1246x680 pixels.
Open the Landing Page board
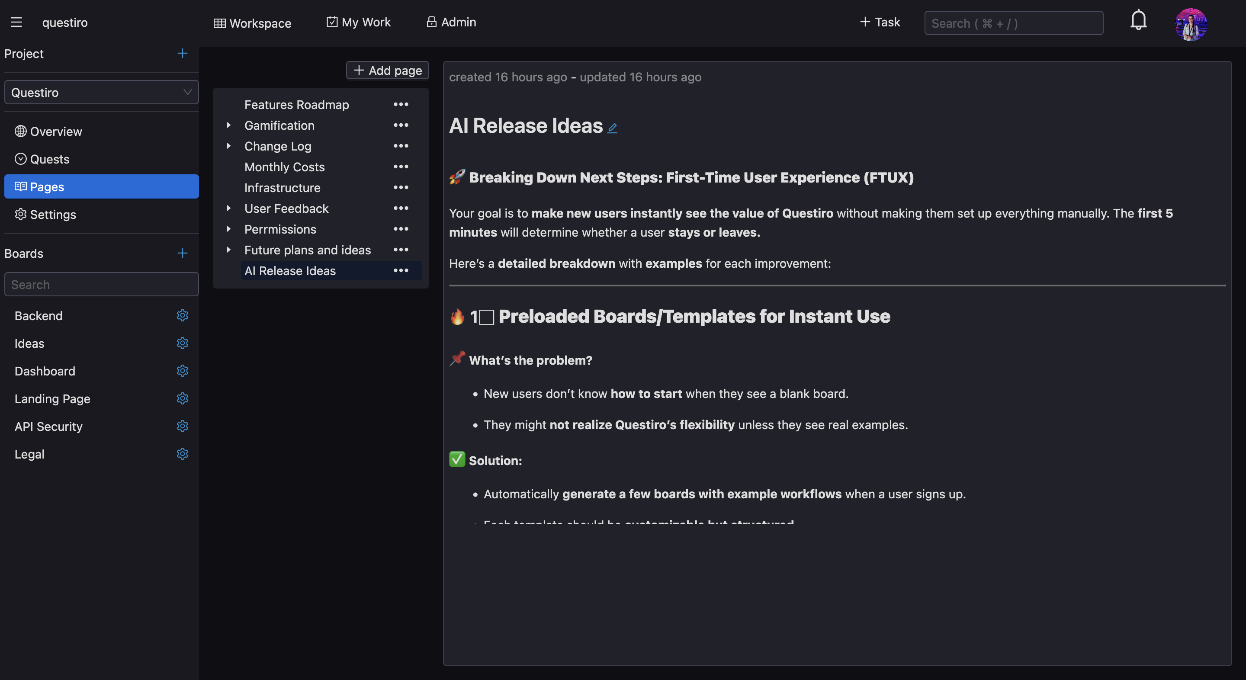click(x=52, y=399)
